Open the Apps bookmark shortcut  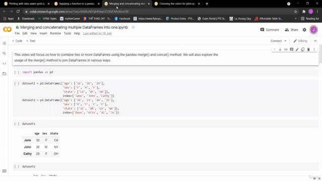9,19
